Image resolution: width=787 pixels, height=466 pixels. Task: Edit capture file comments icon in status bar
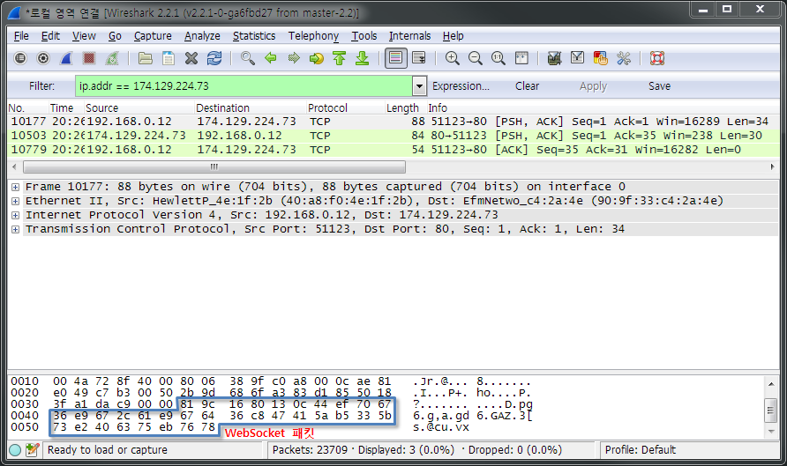tap(32, 450)
